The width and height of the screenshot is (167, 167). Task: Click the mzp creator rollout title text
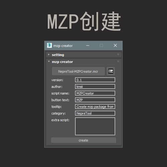point(62,62)
